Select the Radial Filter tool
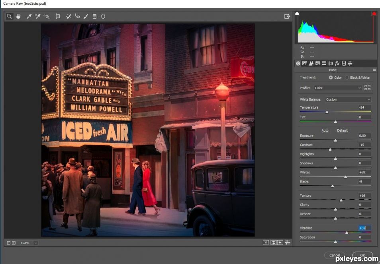 click(x=103, y=16)
